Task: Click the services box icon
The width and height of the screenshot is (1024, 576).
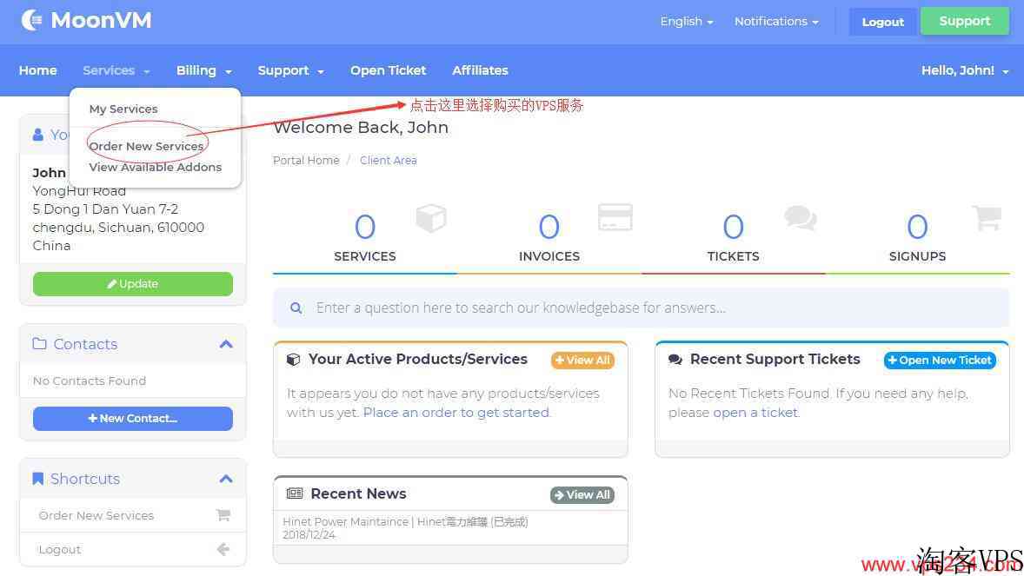Action: (431, 218)
